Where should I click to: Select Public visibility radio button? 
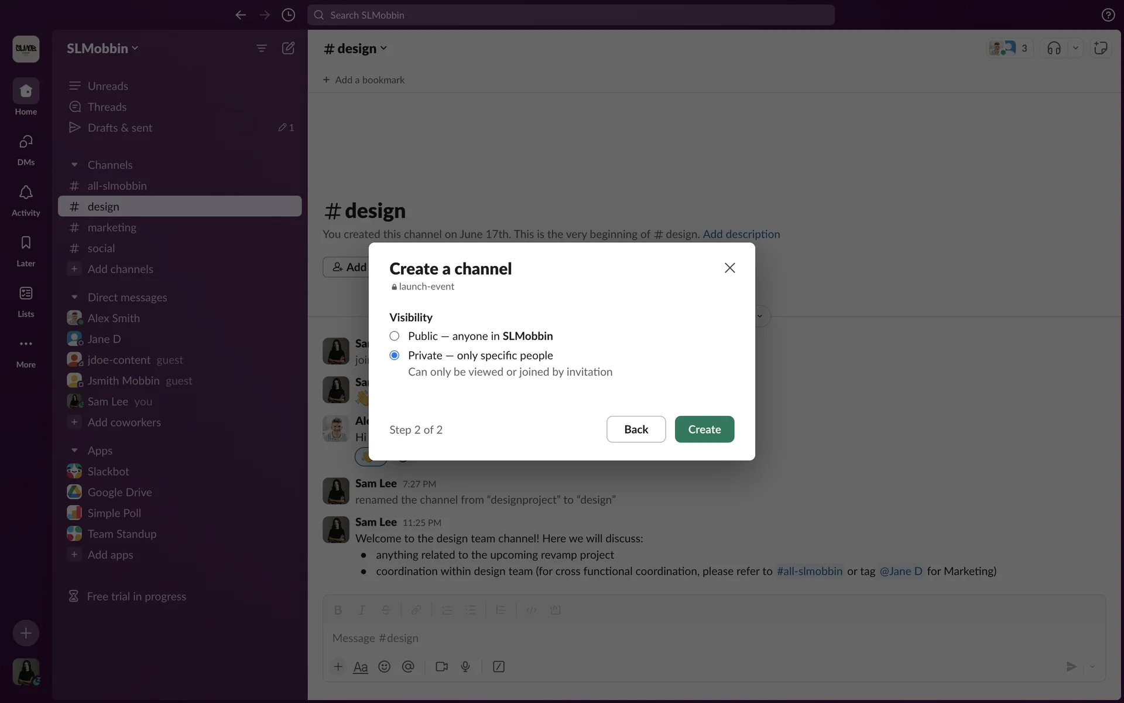pyautogui.click(x=395, y=336)
